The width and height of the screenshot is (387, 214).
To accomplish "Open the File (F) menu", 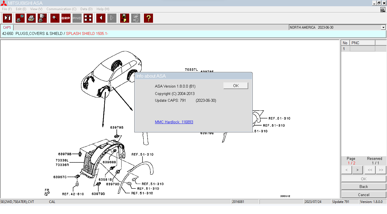I will [7, 9].
